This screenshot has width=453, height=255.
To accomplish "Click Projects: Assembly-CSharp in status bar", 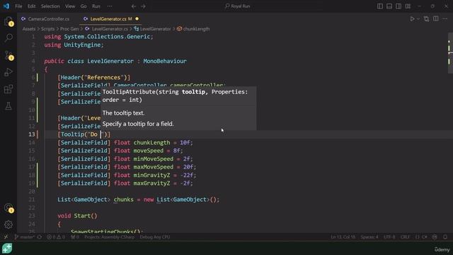I will (x=109, y=237).
